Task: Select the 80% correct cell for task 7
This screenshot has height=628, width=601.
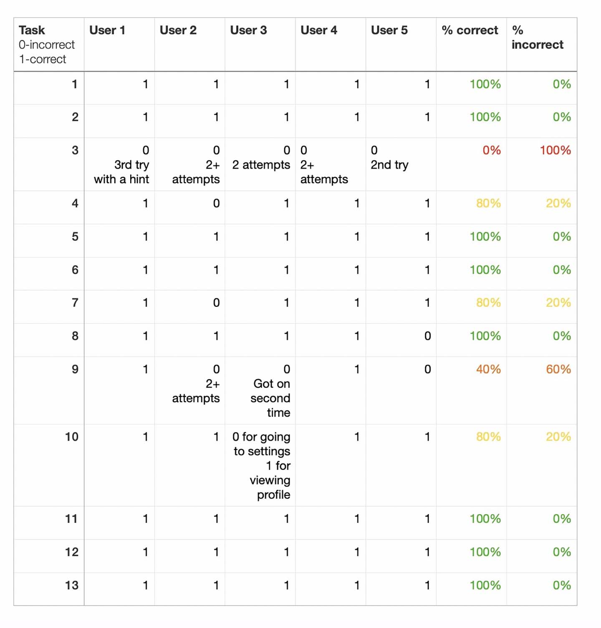Action: tap(488, 303)
